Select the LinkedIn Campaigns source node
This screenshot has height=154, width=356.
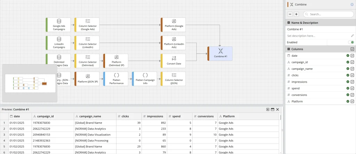click(x=58, y=43)
